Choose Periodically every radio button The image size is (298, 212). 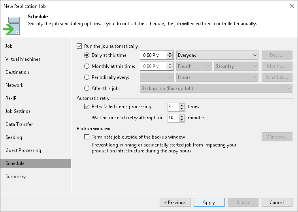(x=87, y=77)
